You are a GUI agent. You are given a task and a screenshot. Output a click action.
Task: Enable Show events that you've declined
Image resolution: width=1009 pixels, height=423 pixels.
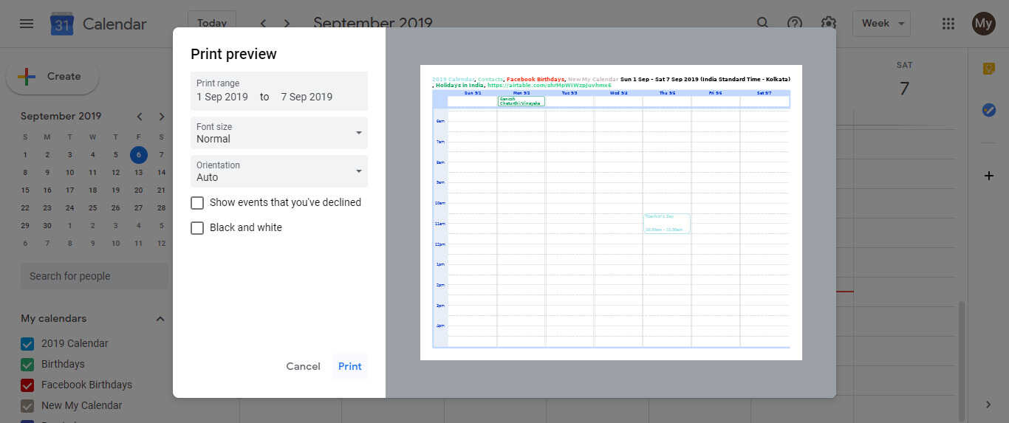[197, 202]
